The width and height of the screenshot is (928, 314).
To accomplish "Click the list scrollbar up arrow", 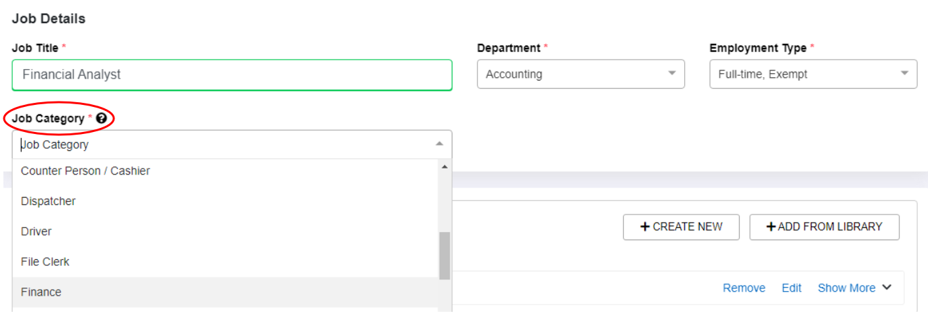I will click(x=444, y=166).
